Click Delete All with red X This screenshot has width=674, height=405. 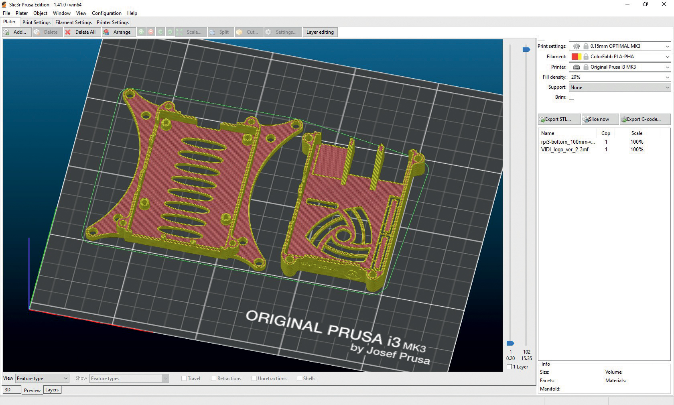[82, 32]
